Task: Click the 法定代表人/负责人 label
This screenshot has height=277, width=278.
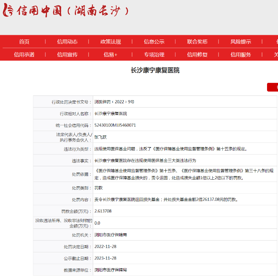Action: click(74, 137)
